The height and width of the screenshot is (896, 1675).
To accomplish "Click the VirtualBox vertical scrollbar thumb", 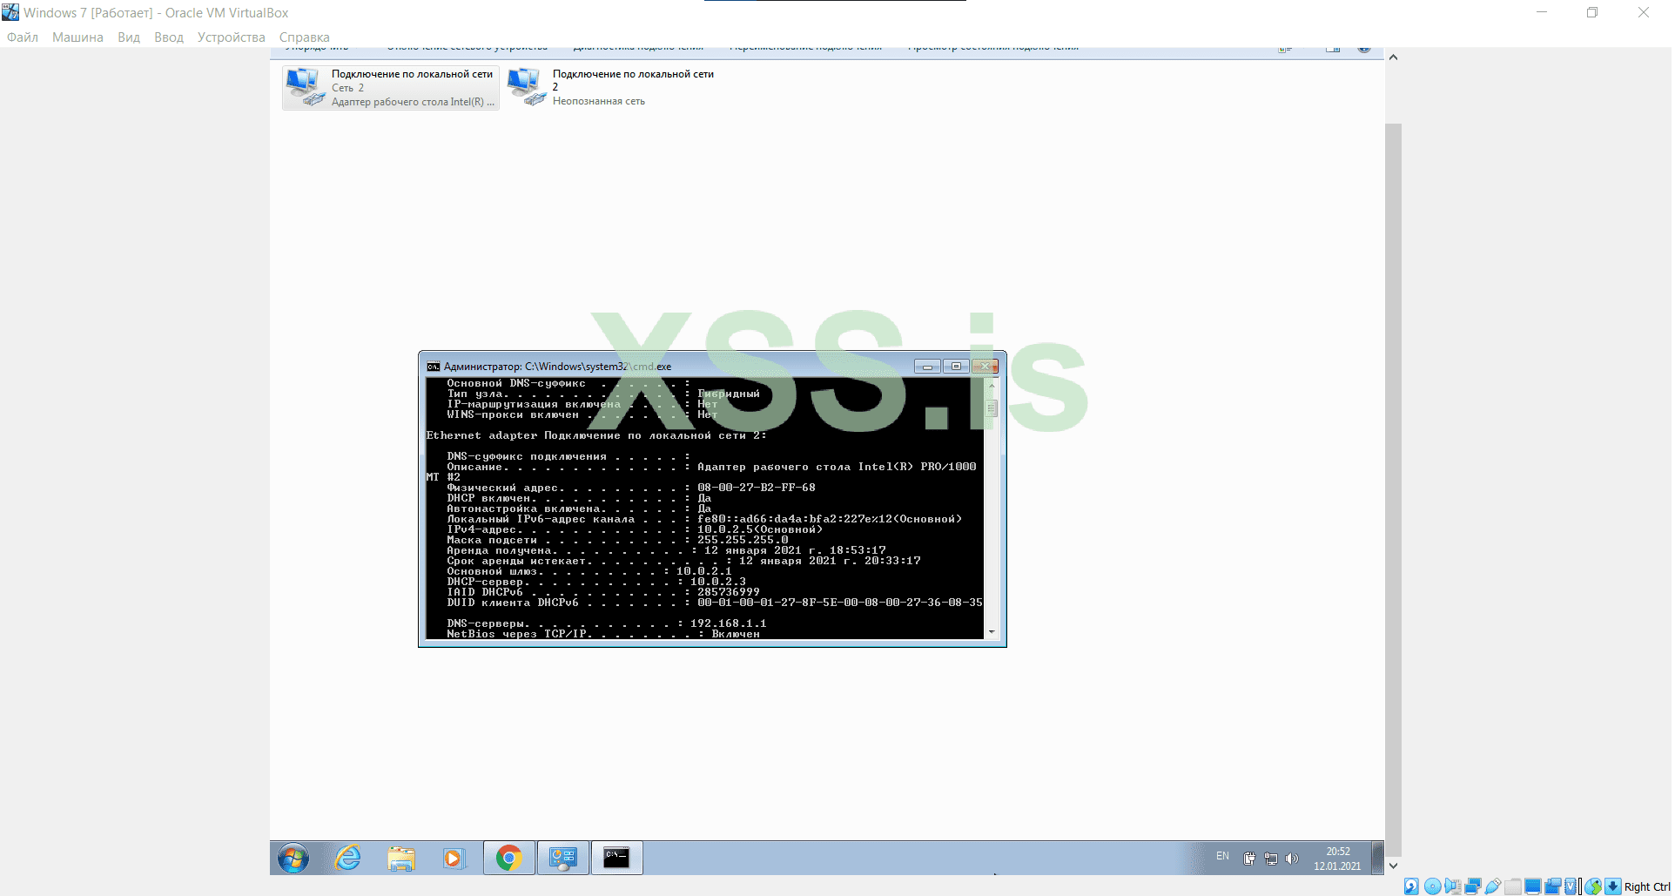I will [x=1393, y=489].
